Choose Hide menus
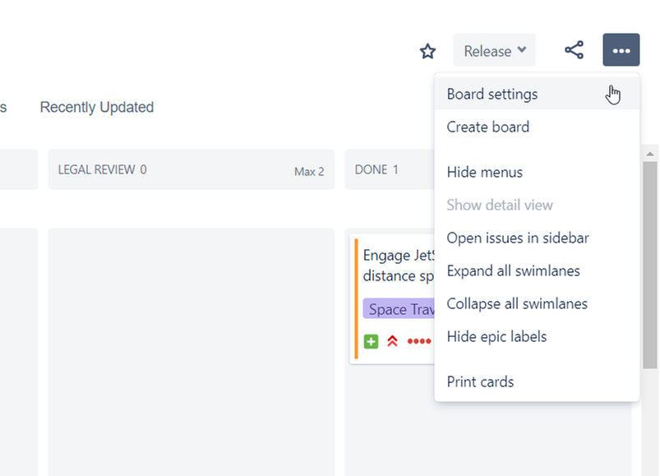Screen dimensions: 660x476 coord(484,172)
